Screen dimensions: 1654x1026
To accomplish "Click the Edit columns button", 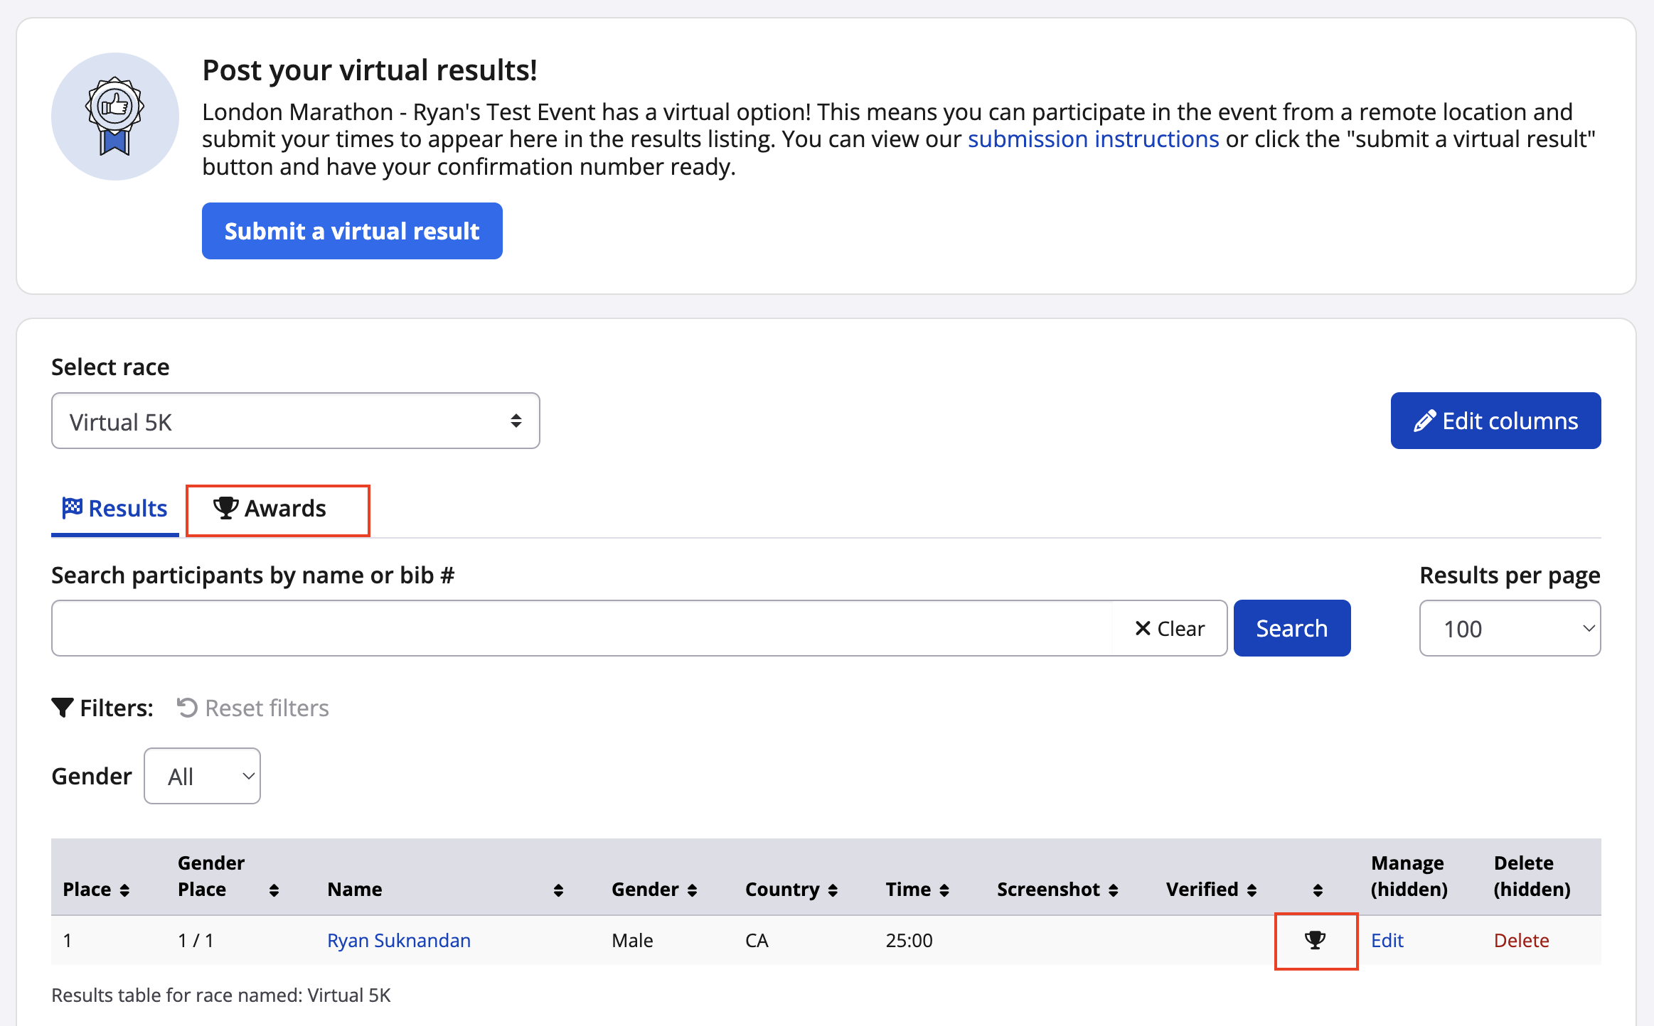I will tap(1495, 421).
